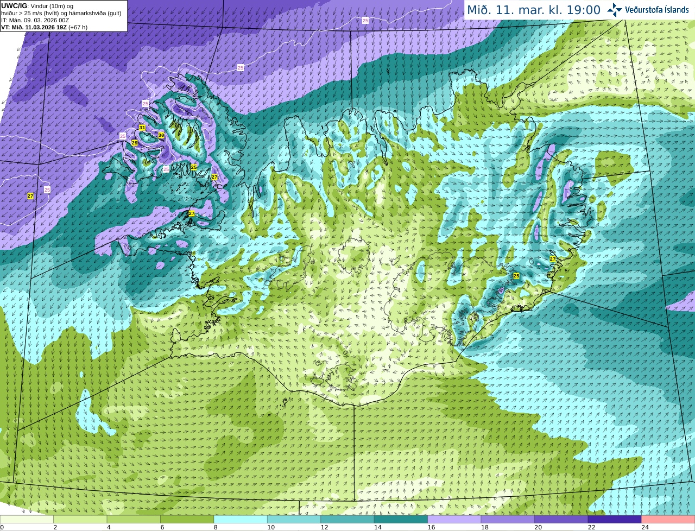Pick the 2–4 m/s light green swatch
The image size is (695, 531).
pos(80,519)
